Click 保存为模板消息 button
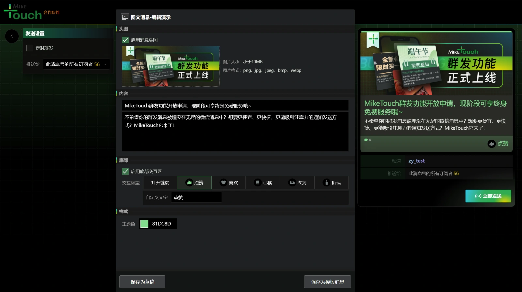 click(327, 282)
